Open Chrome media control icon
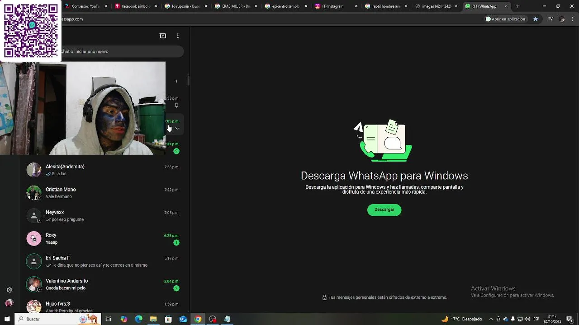579x325 pixels. tap(551, 19)
